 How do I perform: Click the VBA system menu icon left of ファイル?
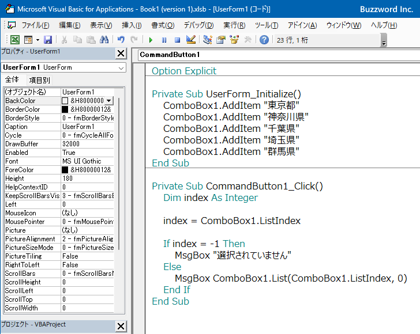[12, 25]
